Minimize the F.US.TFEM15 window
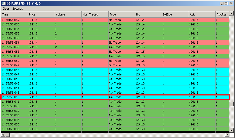Viewport: 238px width, 138px height. (x=222, y=3)
